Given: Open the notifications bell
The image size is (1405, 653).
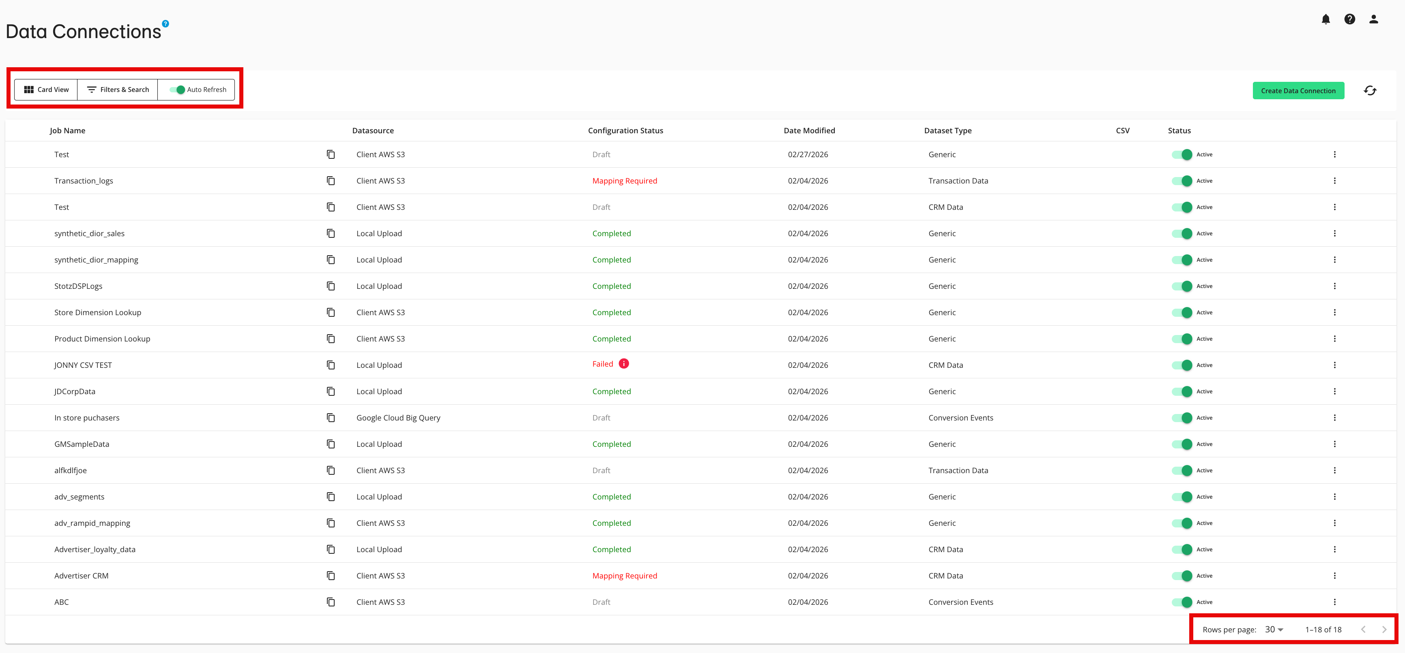Looking at the screenshot, I should [1326, 19].
